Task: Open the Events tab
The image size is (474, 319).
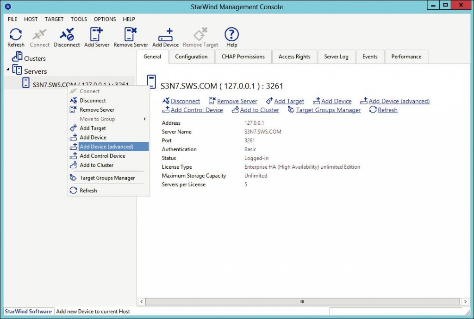Action: [x=370, y=57]
